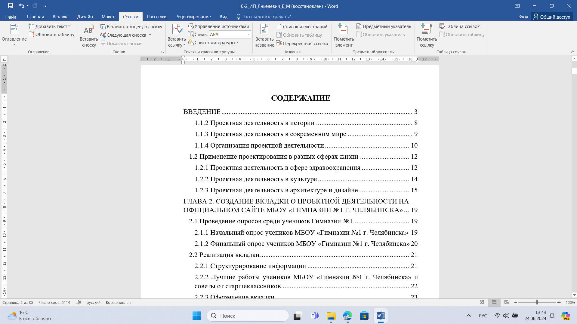Click the русский language indicator
The image size is (577, 324).
click(x=94, y=303)
